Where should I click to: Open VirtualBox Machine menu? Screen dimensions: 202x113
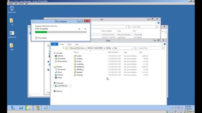coord(10,4)
